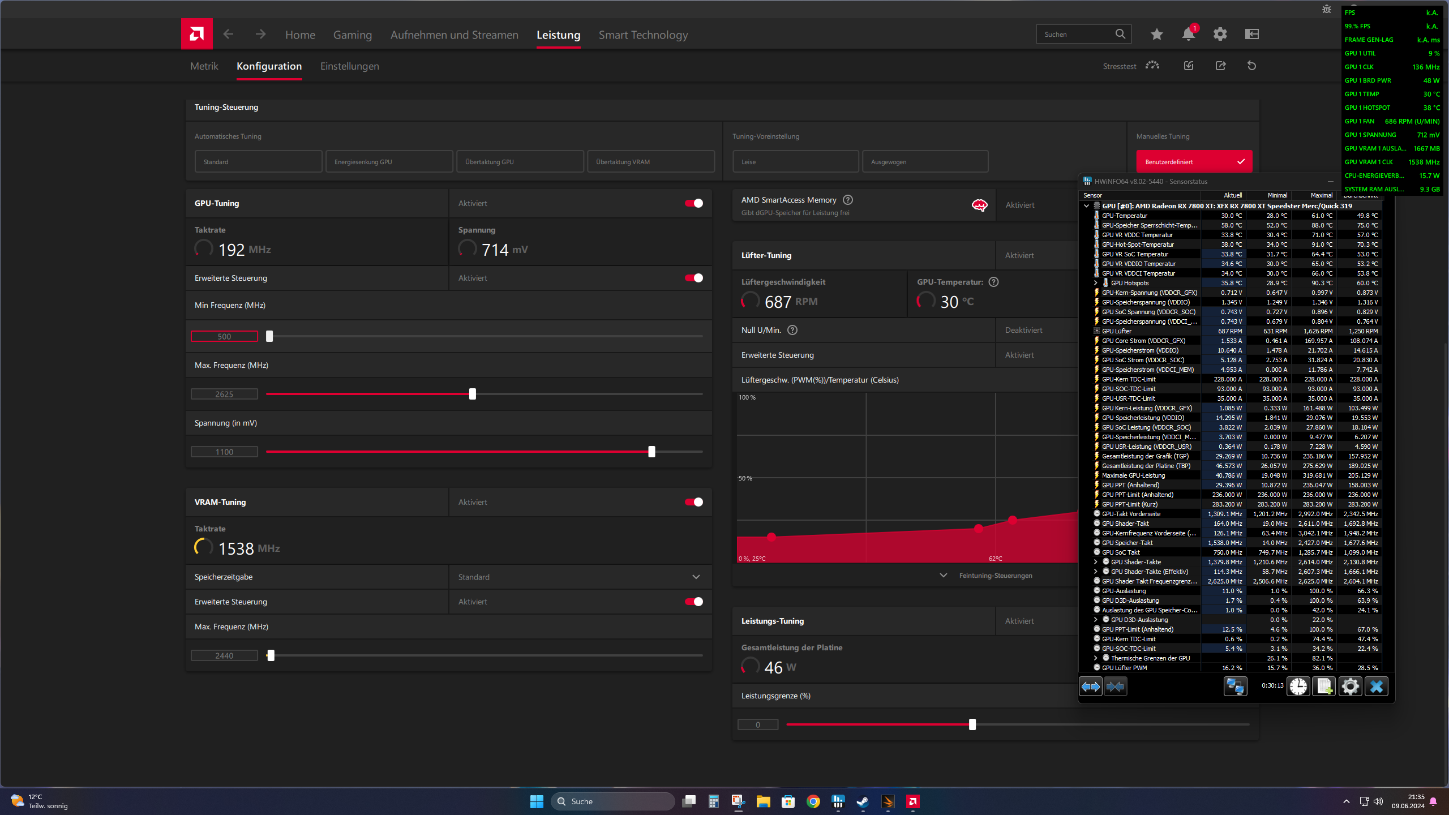Expand the GPU Hotspots tree item
This screenshot has height=815, width=1449.
1095,283
